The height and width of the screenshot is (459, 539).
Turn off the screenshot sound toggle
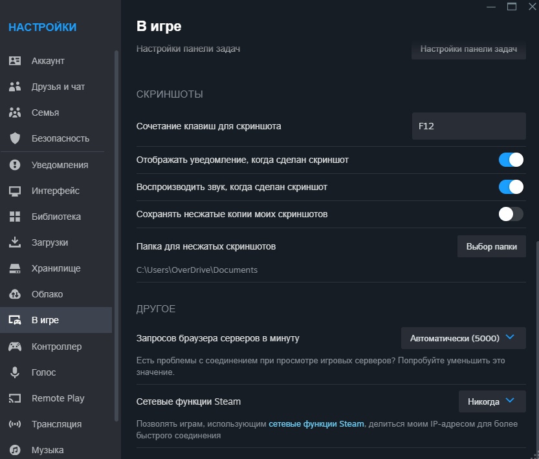[x=511, y=187]
